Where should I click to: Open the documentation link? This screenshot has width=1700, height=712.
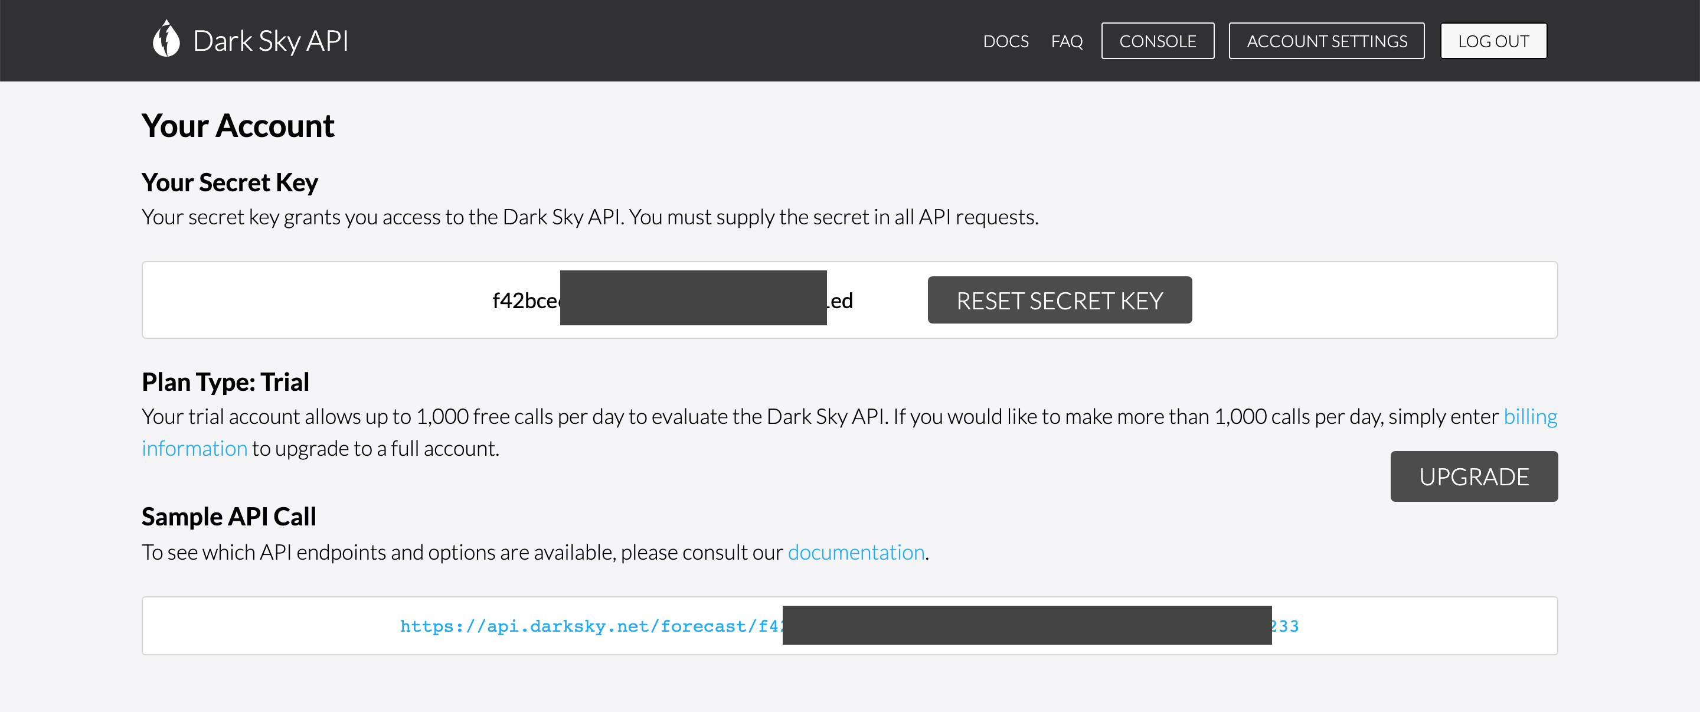pyautogui.click(x=856, y=551)
